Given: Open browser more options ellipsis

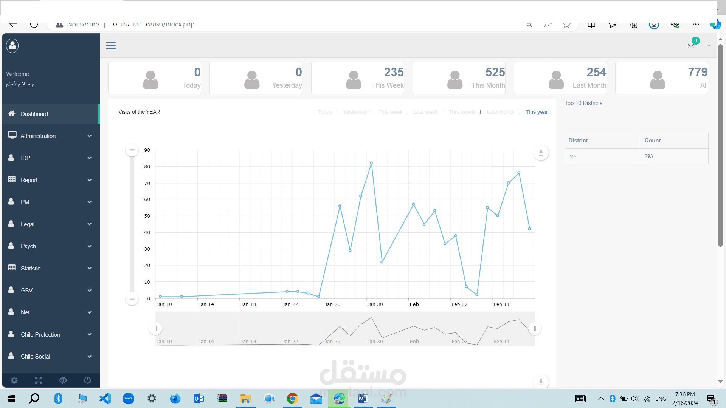Looking at the screenshot, I should point(696,24).
